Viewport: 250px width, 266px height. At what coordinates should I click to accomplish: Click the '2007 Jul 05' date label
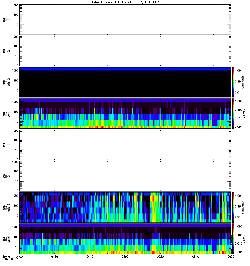tap(10, 259)
